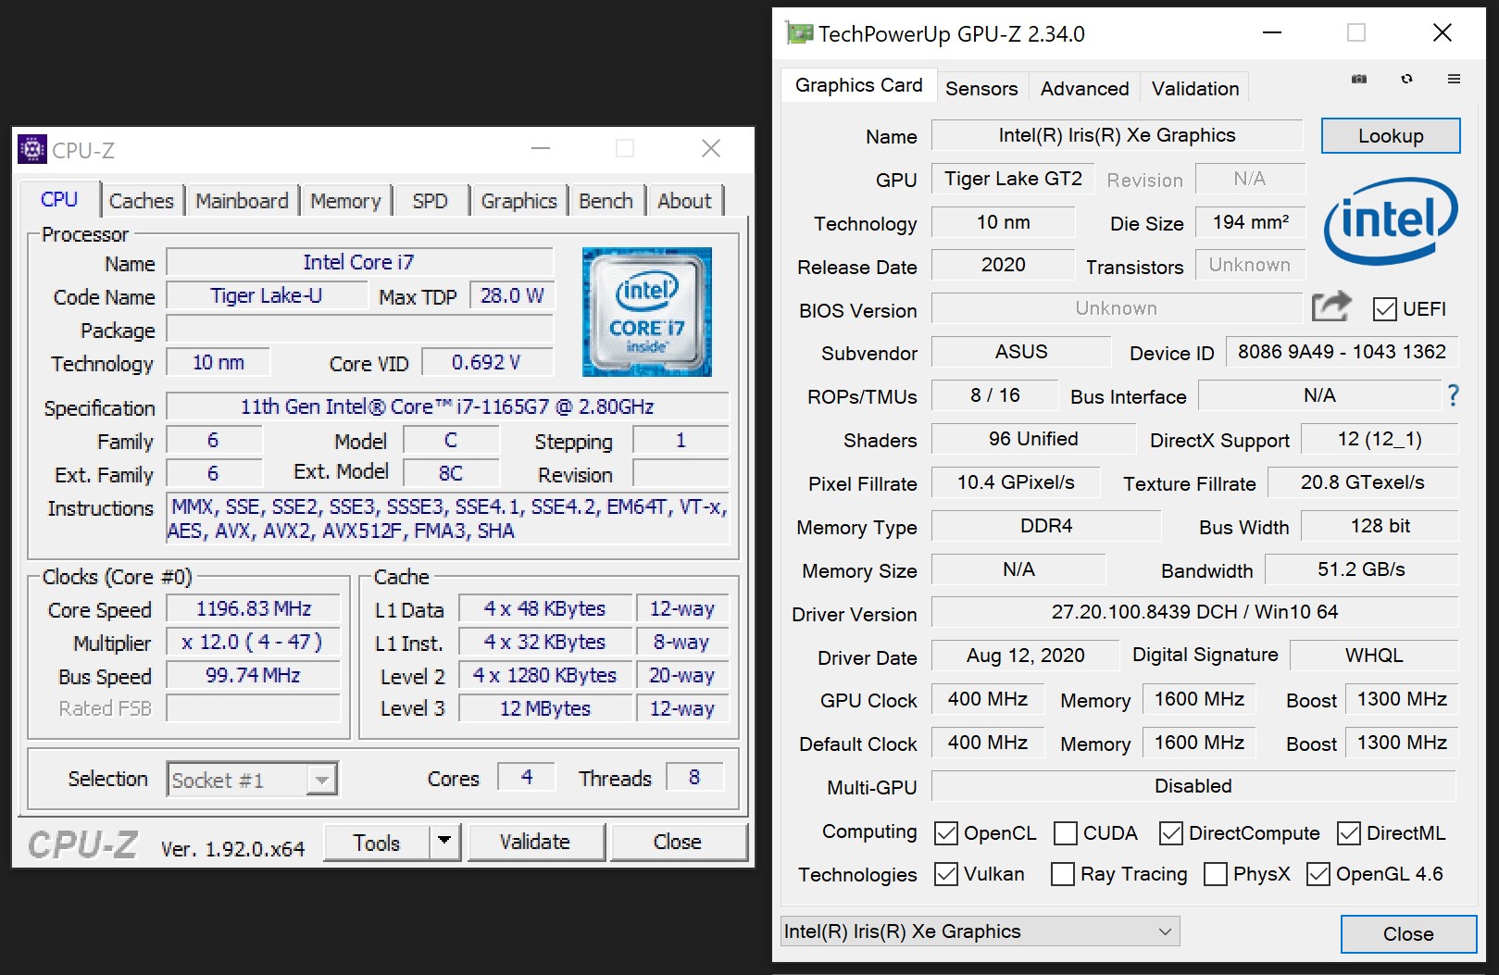Open the Bench tab
1499x975 pixels.
point(606,201)
